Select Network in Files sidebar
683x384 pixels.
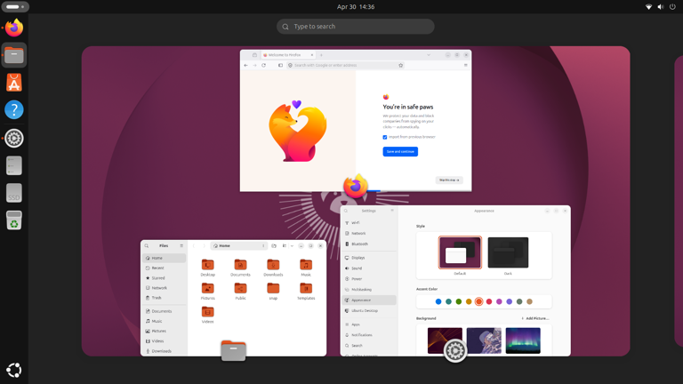click(x=165, y=288)
